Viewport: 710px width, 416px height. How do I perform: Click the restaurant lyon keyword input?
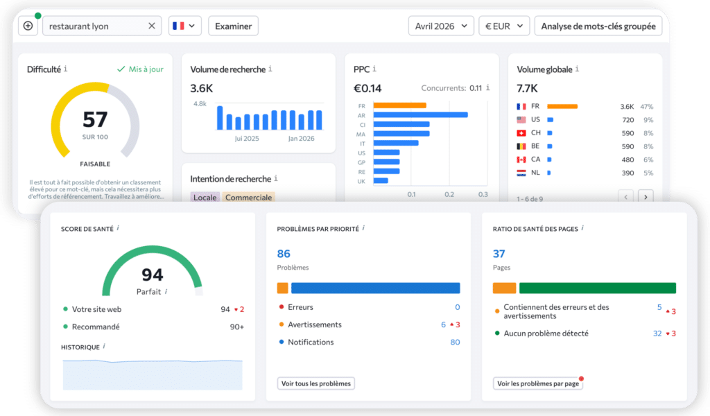click(x=102, y=26)
